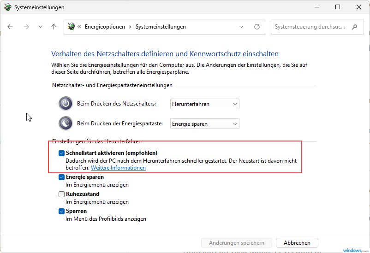Close the Systemeinstellungen window

coord(358,7)
